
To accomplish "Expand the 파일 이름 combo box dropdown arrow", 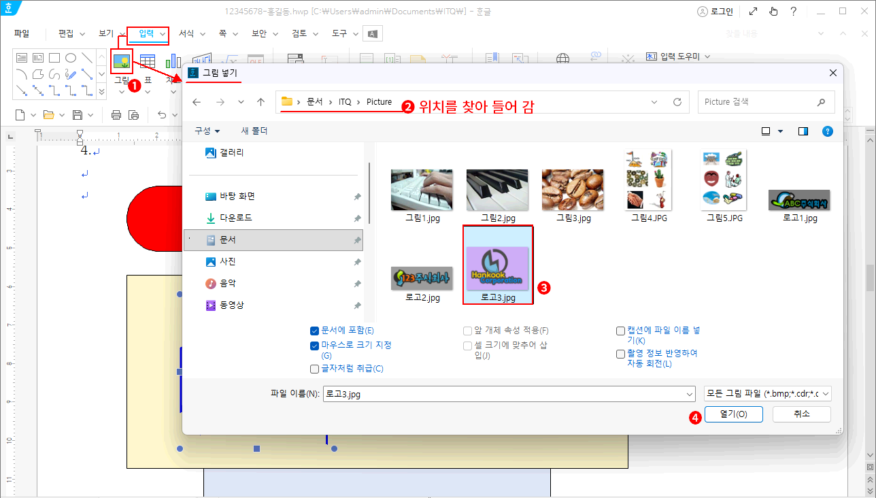I will [x=688, y=393].
